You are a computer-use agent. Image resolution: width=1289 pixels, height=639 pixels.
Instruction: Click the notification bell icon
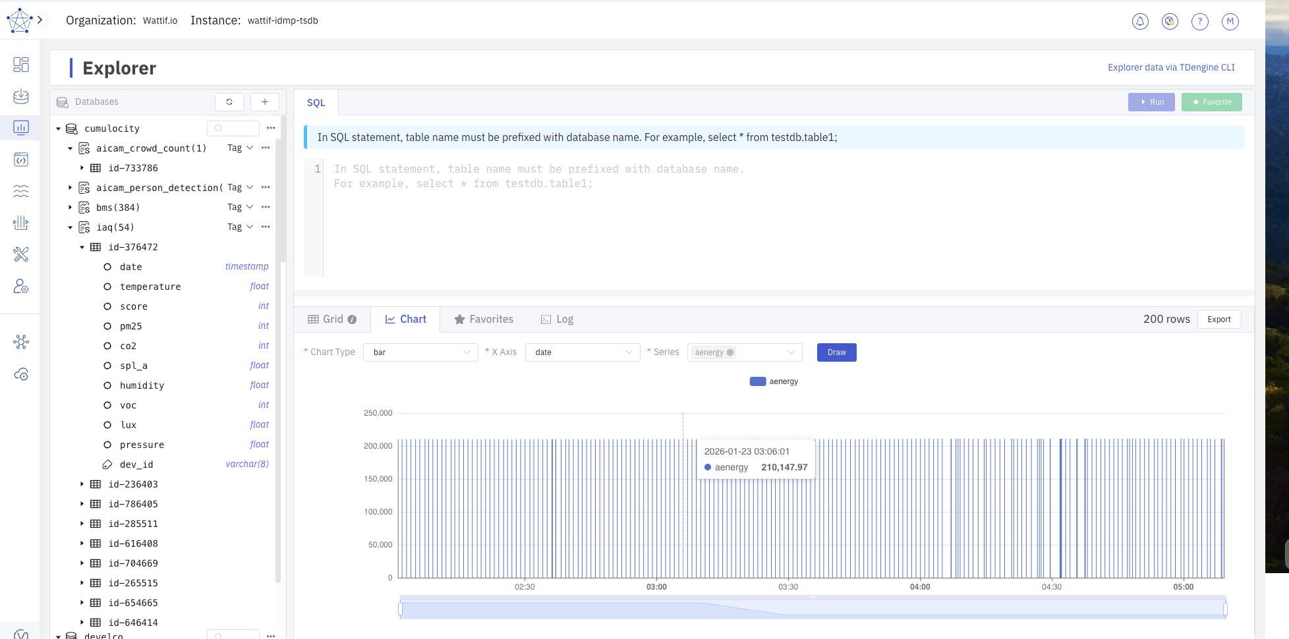click(x=1140, y=22)
